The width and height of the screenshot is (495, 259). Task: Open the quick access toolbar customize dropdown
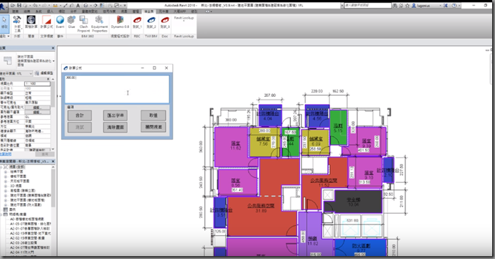coord(125,5)
